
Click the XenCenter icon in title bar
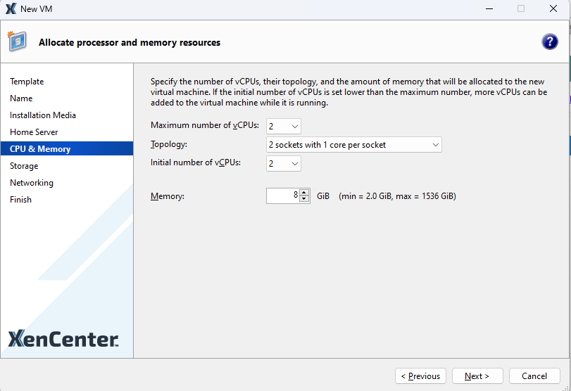coord(11,9)
